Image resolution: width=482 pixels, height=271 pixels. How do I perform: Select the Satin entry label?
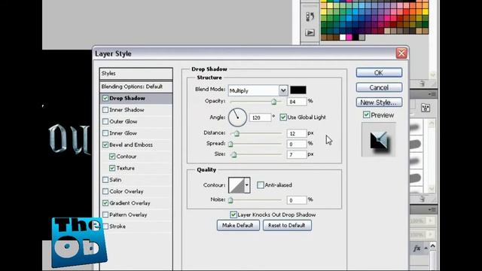point(115,180)
